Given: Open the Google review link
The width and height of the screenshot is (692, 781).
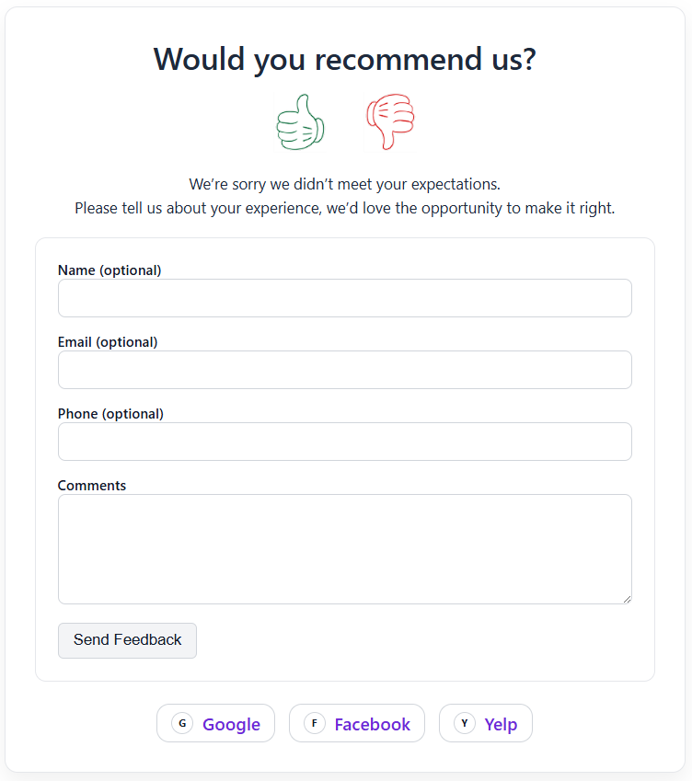Looking at the screenshot, I should (215, 723).
